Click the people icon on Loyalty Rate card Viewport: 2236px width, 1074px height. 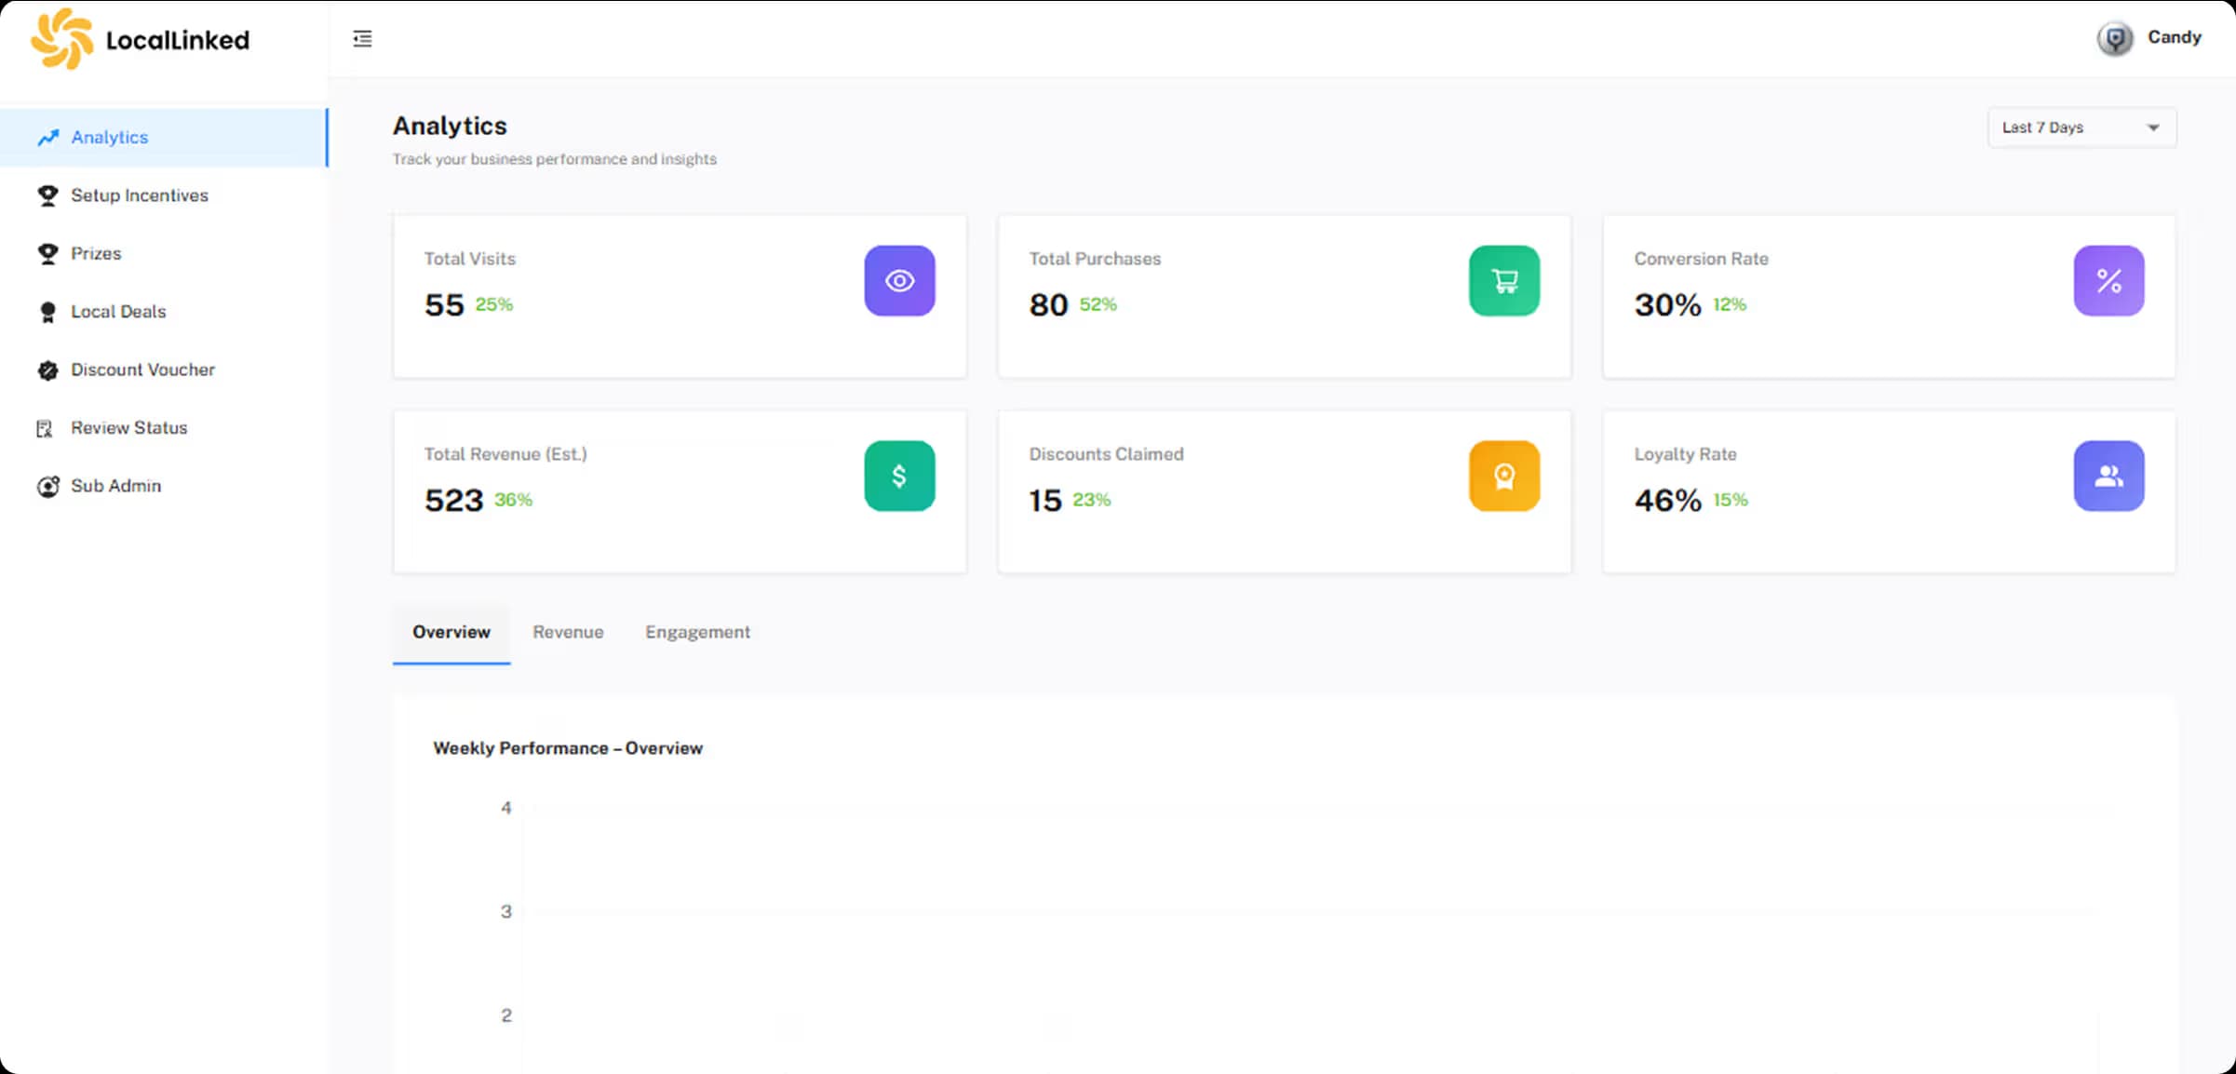(x=2108, y=476)
